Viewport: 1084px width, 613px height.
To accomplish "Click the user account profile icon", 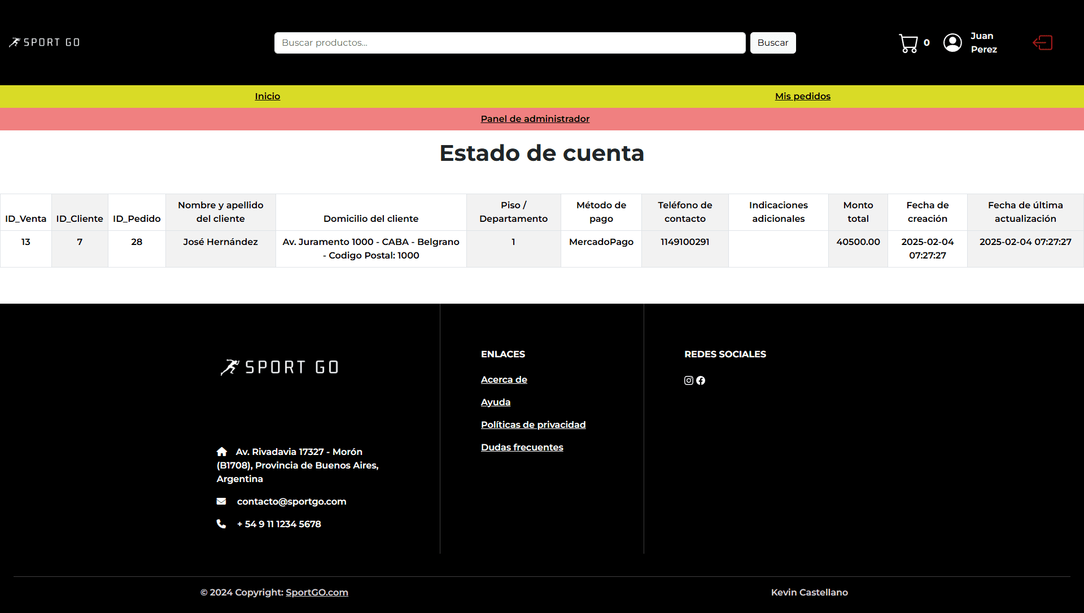I will pos(952,42).
